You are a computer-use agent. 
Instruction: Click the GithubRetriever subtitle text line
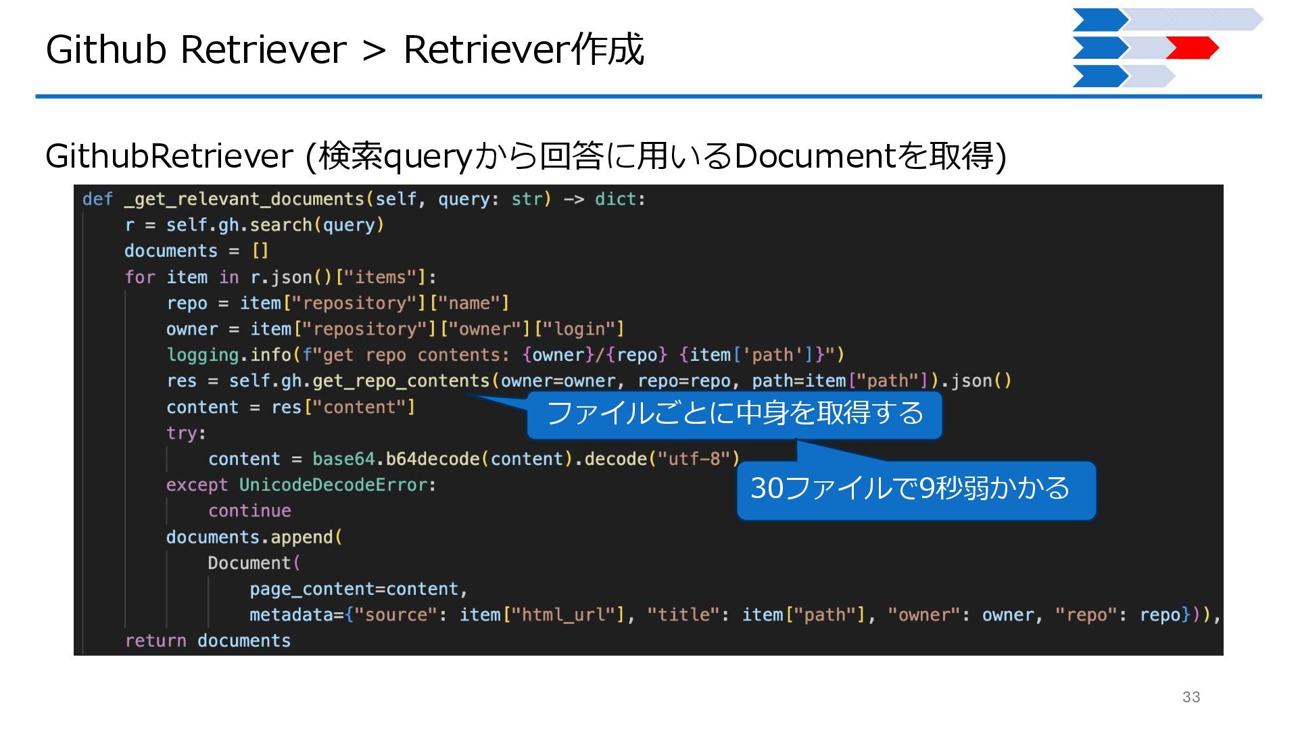(x=525, y=156)
